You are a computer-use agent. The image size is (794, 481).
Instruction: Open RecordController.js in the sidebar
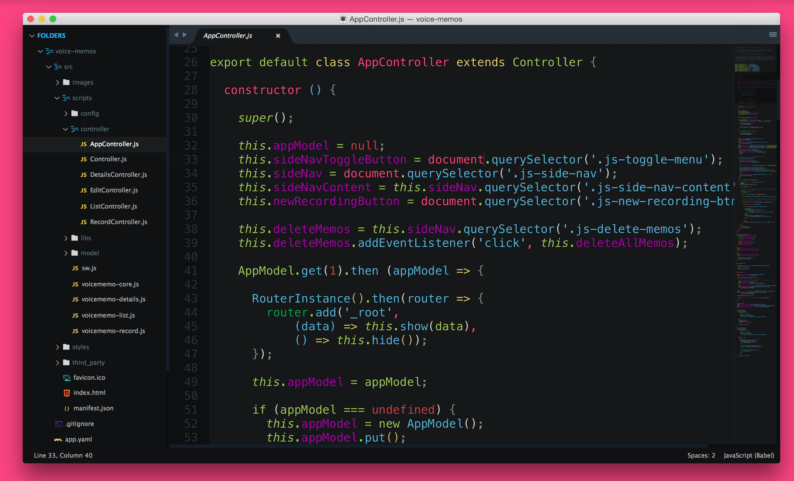point(118,222)
